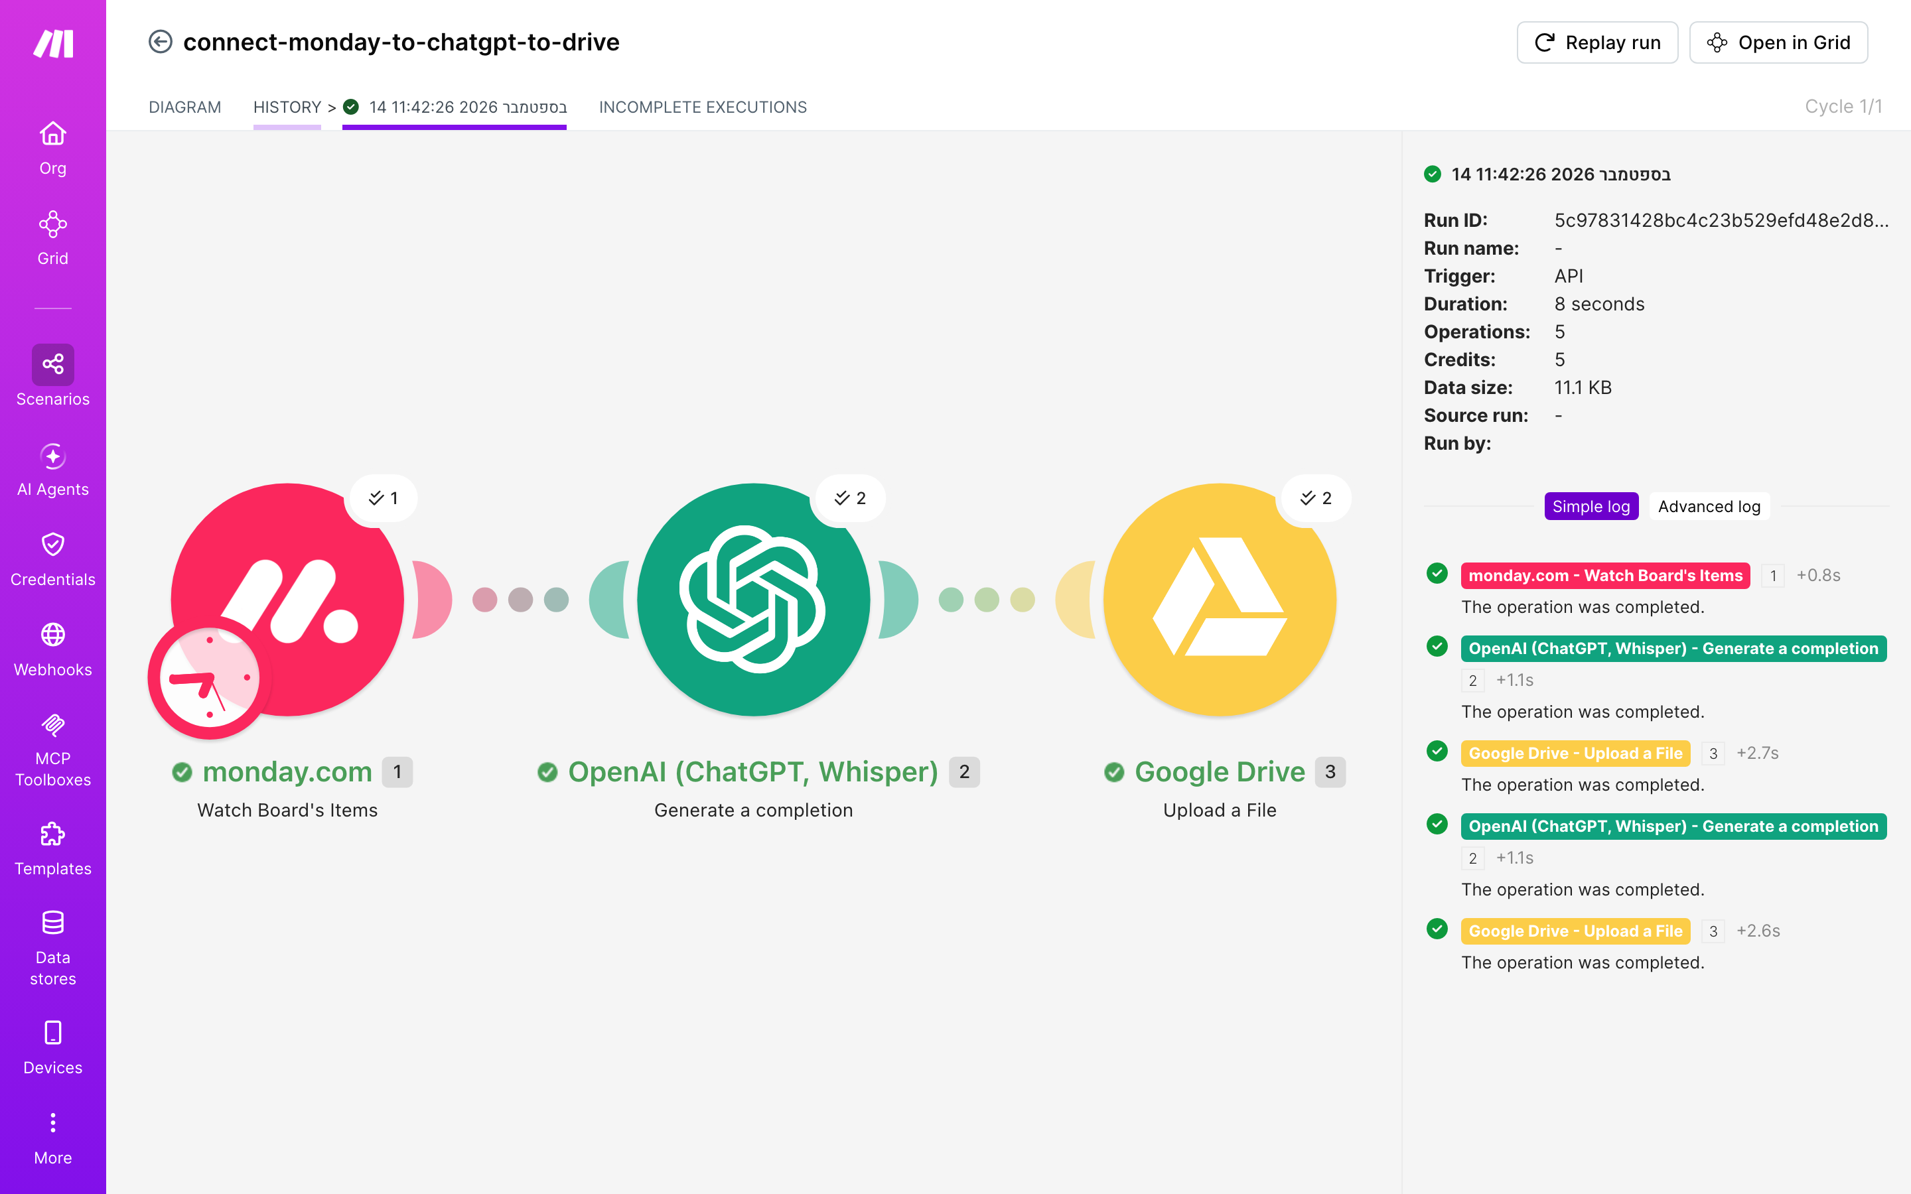Open the monday.com module operations bubble
The image size is (1911, 1194).
point(383,498)
